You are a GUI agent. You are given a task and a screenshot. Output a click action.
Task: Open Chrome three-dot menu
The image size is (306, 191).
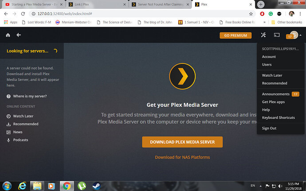(x=300, y=14)
